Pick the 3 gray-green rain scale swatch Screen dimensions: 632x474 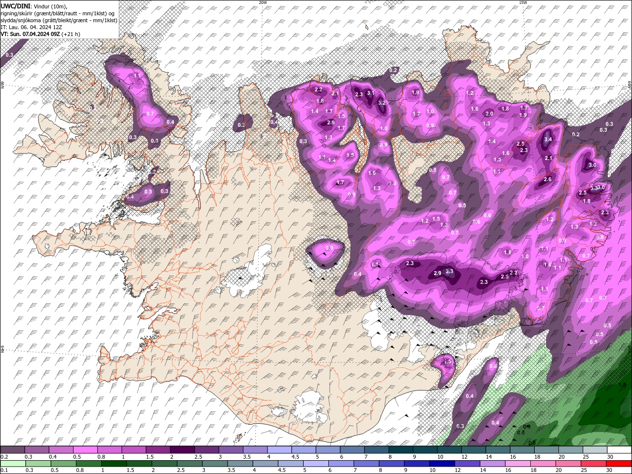(x=214, y=464)
